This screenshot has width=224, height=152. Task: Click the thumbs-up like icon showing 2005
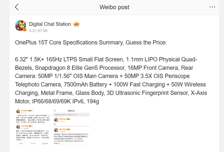(43, 144)
